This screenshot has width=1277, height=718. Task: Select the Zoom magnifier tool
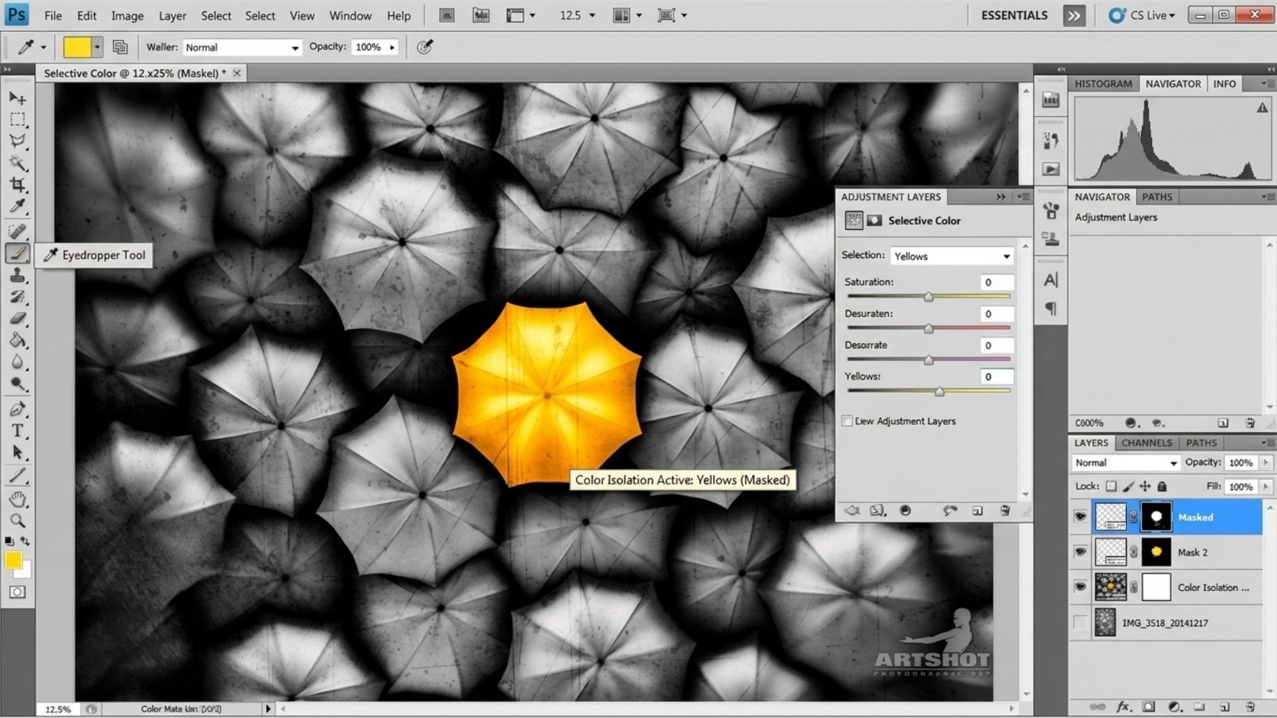(x=17, y=521)
